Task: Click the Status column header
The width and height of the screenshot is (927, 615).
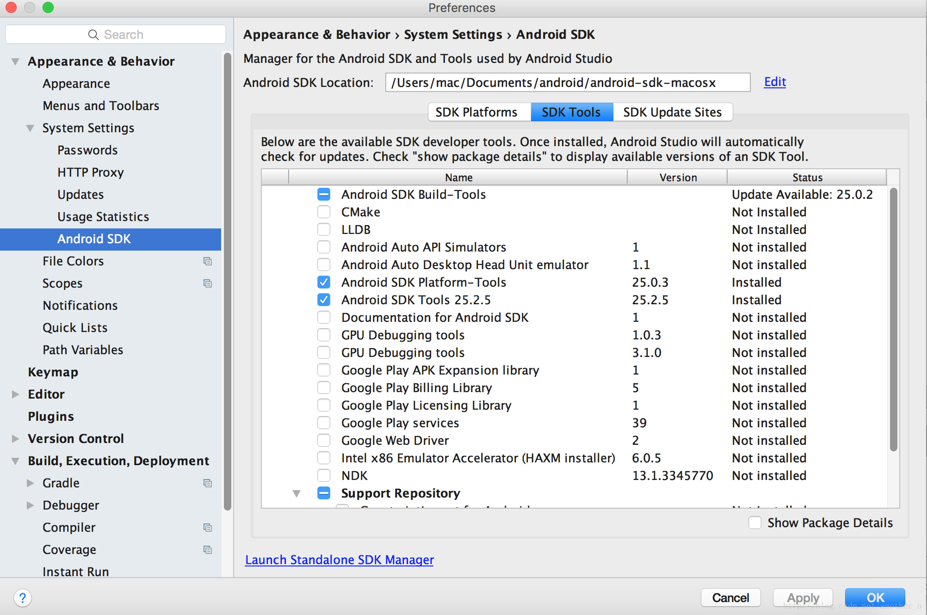Action: click(x=807, y=177)
